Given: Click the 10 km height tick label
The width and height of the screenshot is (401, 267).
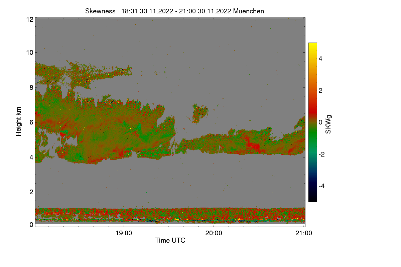Looking at the screenshot, I should [29, 52].
